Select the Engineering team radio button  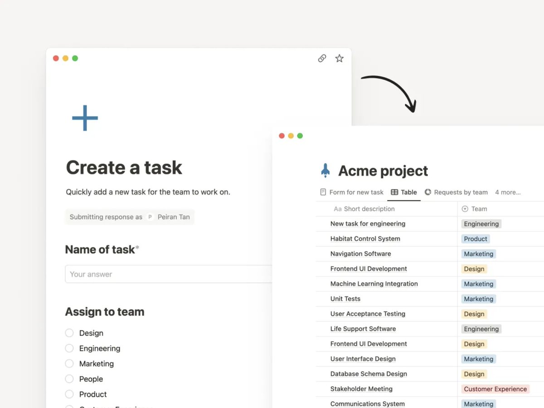(x=69, y=348)
